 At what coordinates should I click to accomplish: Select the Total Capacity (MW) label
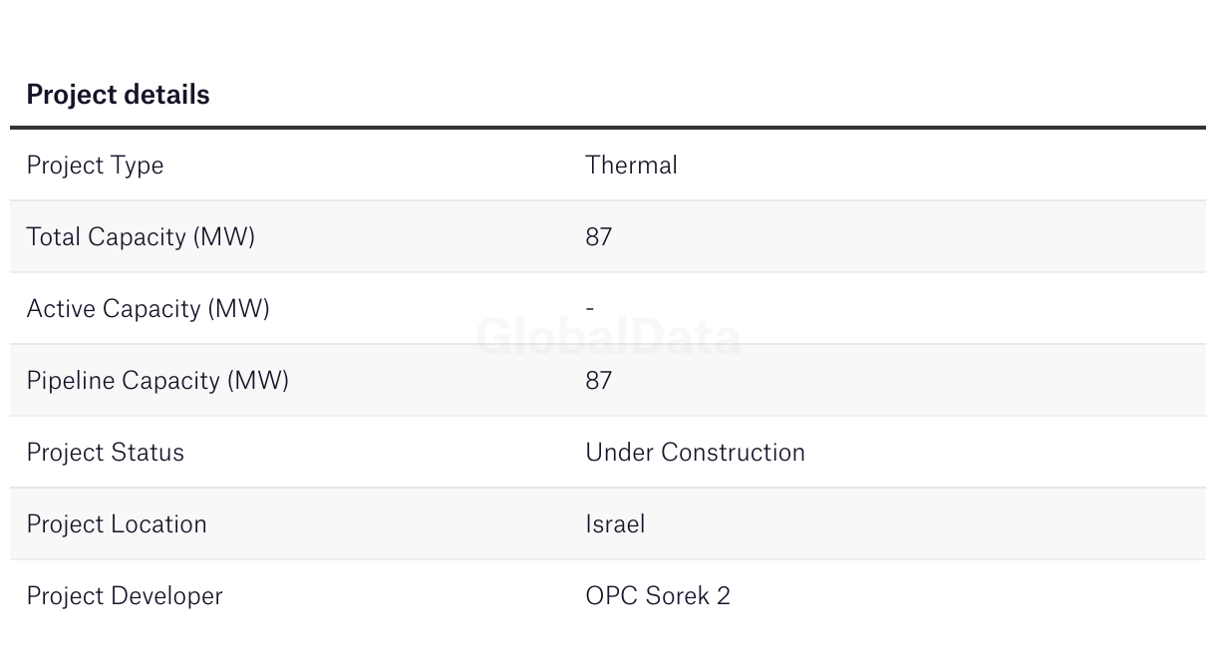141,237
